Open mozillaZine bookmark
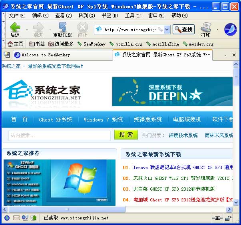The height and width of the screenshot is (225, 241). coord(163,44)
